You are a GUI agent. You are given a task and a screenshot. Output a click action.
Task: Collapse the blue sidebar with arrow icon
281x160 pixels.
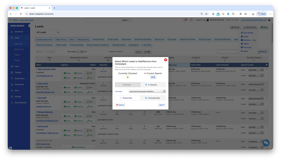pos(30,26)
